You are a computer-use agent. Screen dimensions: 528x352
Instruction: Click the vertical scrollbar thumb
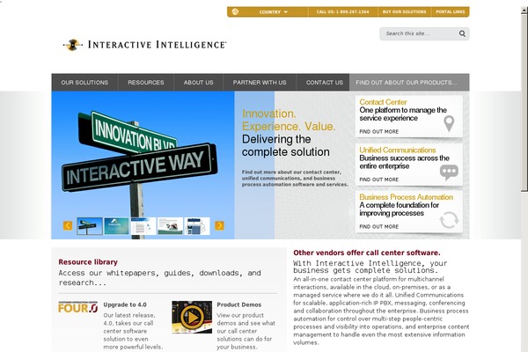pyautogui.click(x=524, y=103)
